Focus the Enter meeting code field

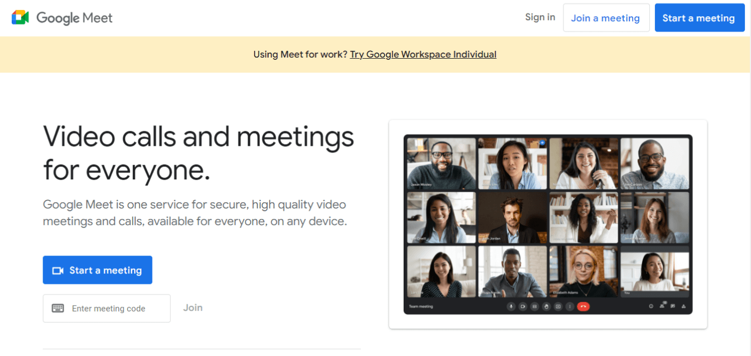[107, 308]
